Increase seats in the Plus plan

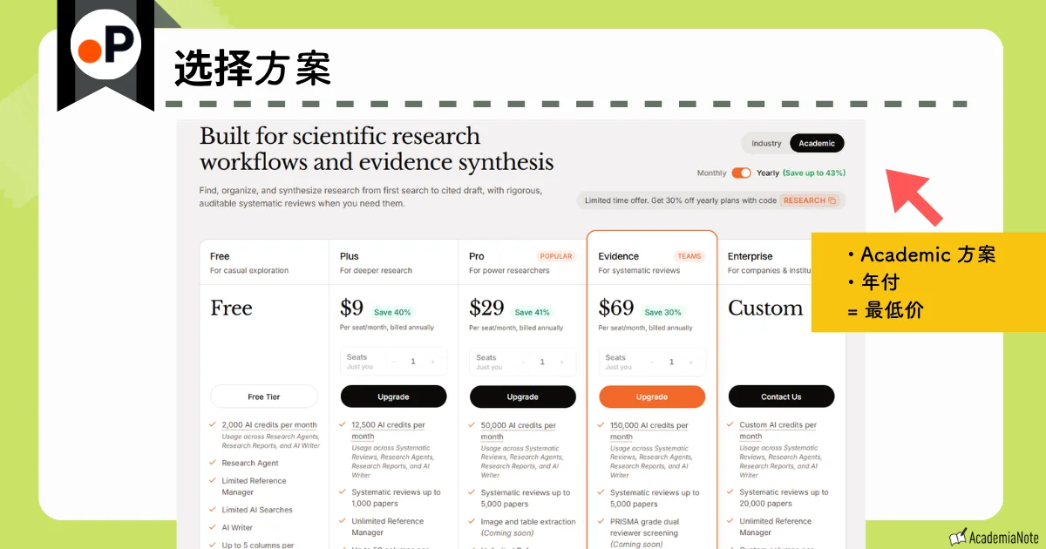[x=432, y=362]
